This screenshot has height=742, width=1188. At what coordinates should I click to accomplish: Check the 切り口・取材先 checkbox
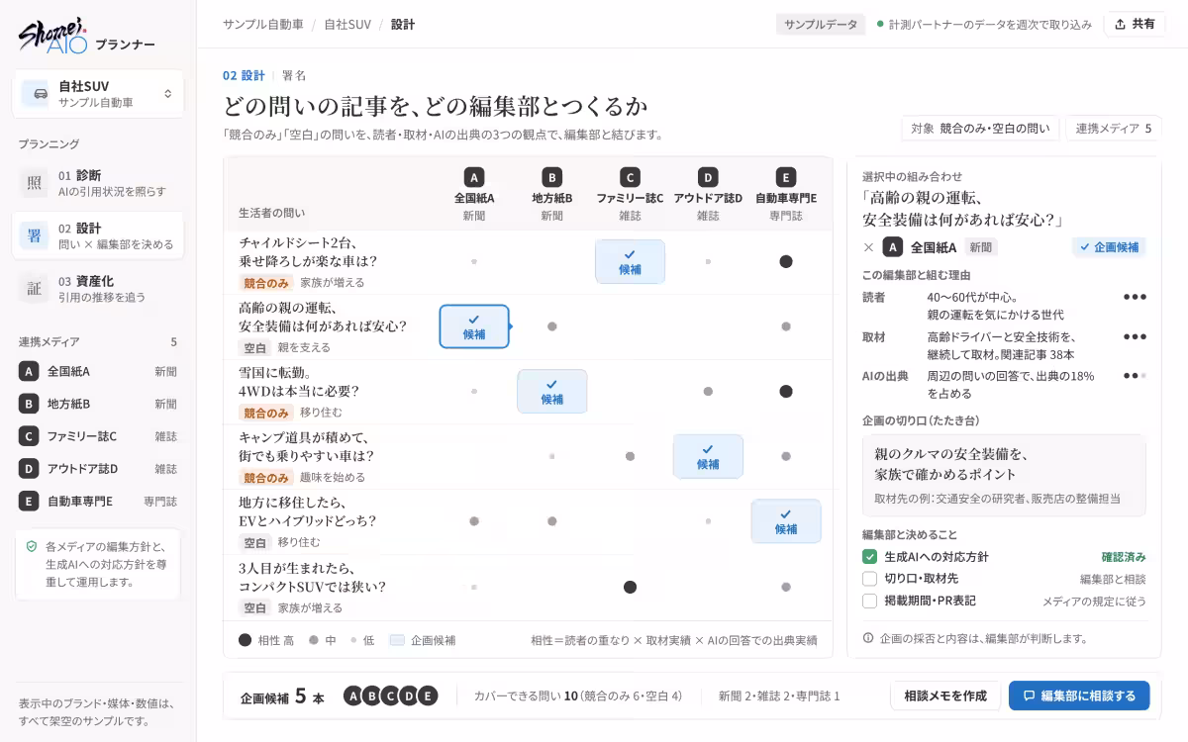869,579
